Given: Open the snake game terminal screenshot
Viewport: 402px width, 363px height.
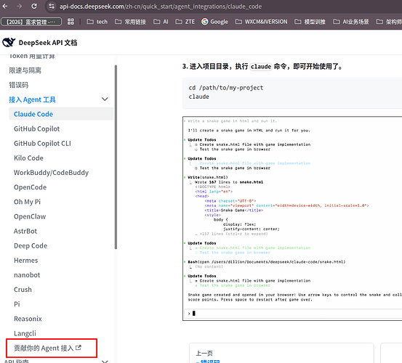Looking at the screenshot, I should point(292,219).
